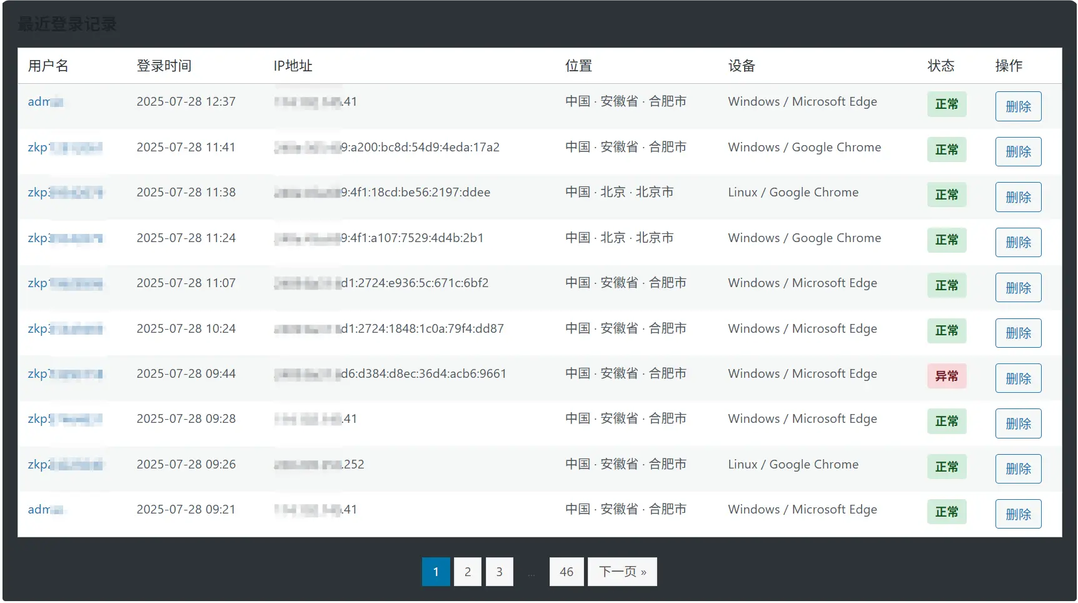Click device Windows / Google Chrome at 11:41

point(804,147)
